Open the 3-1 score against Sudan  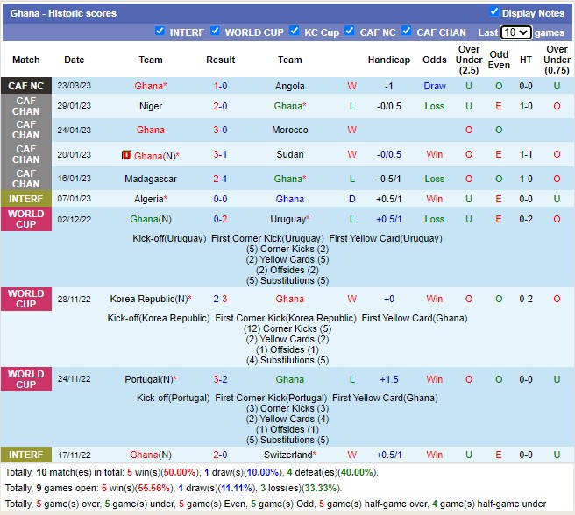(220, 155)
